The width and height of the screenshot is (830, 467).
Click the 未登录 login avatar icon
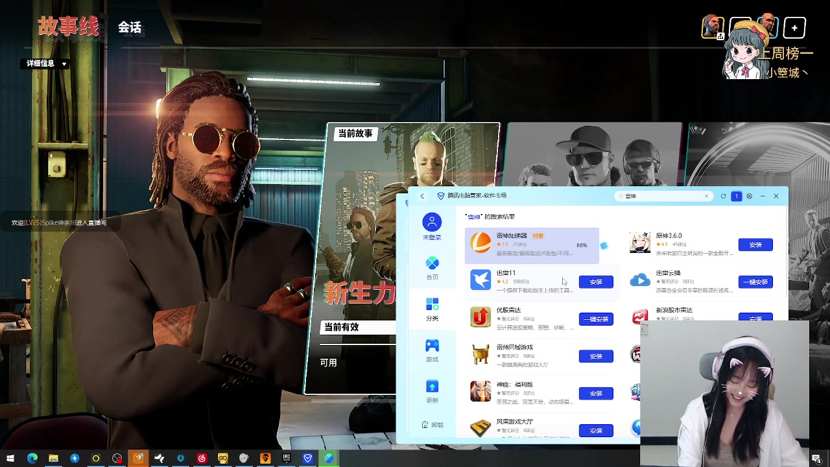(x=432, y=222)
